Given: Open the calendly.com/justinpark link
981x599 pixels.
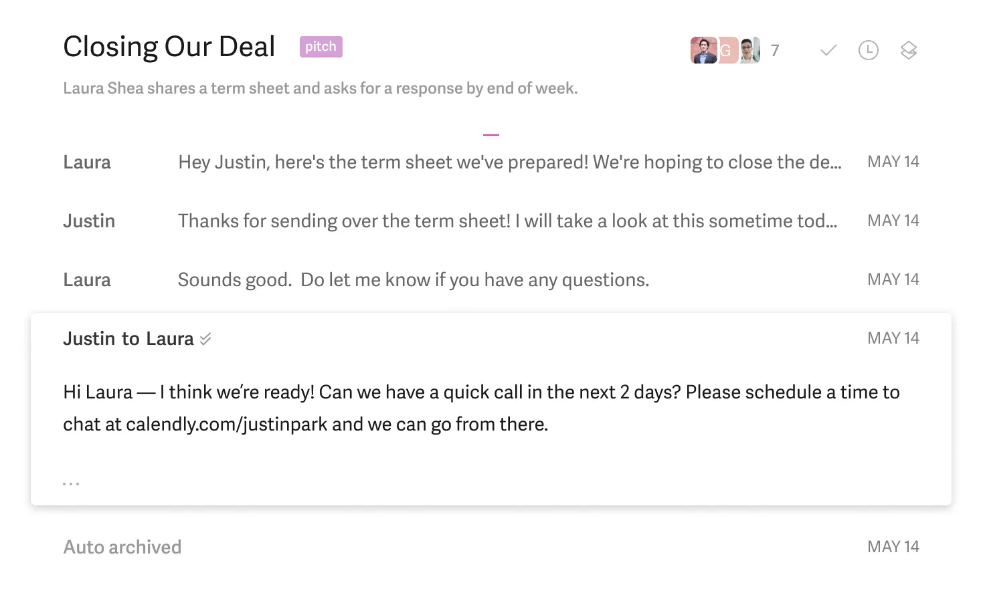Looking at the screenshot, I should click(227, 425).
